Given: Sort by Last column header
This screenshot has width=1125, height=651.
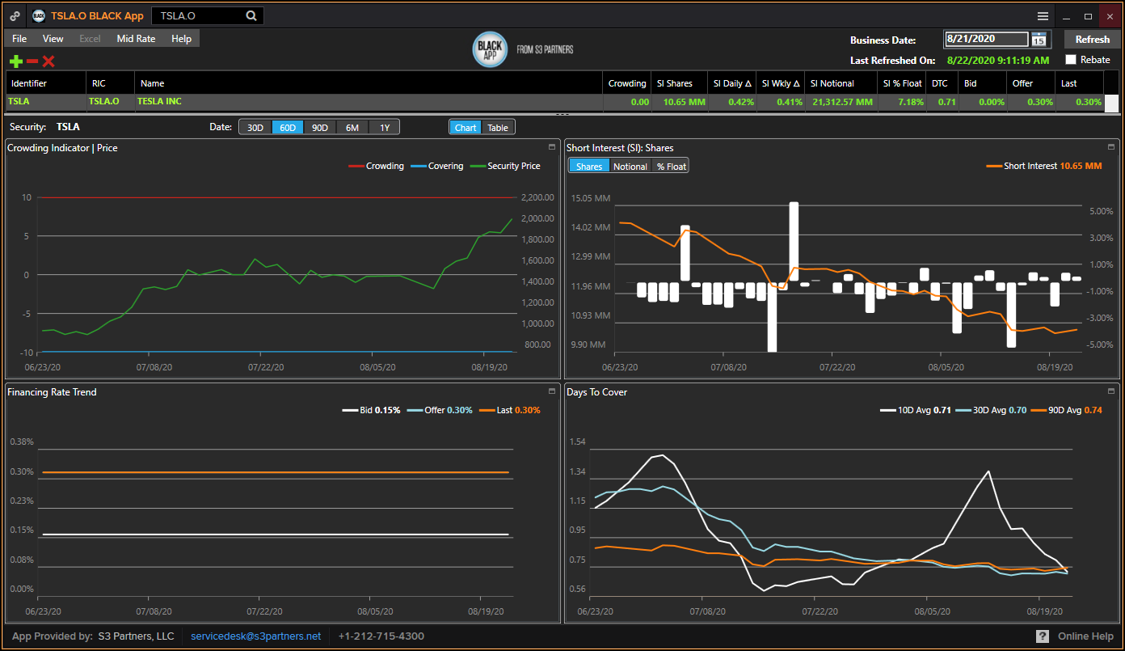Looking at the screenshot, I should [x=1080, y=83].
